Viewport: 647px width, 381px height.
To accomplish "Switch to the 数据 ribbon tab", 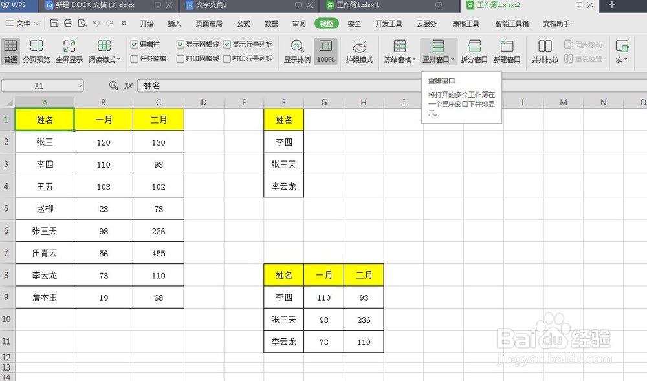I will (x=271, y=23).
